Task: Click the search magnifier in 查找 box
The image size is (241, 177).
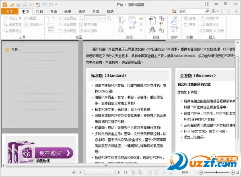Action: (x=207, y=11)
